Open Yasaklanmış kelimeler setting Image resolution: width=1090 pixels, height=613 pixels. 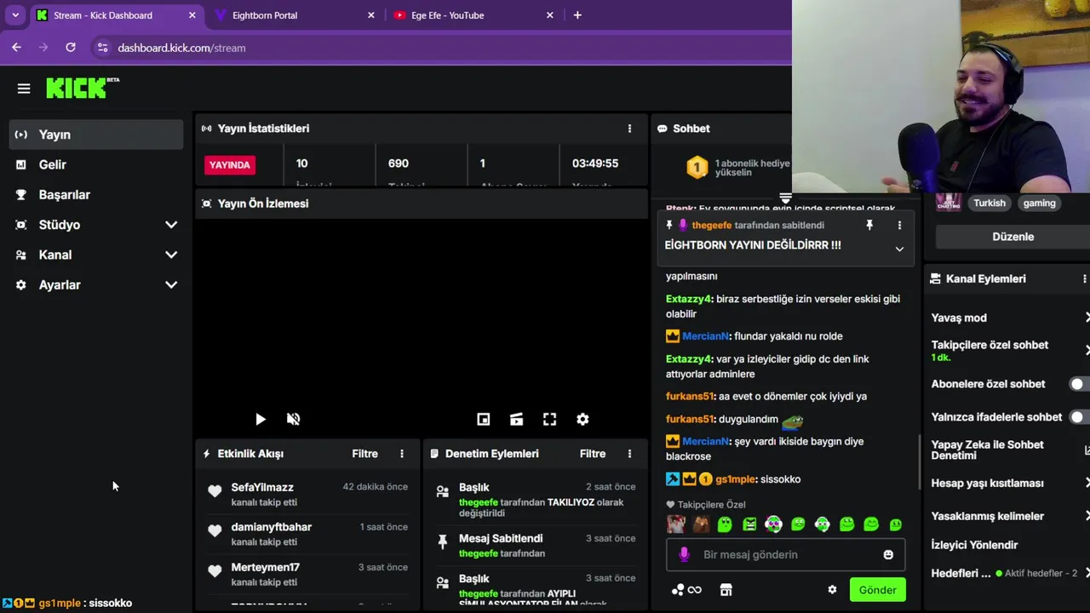[x=1010, y=516]
